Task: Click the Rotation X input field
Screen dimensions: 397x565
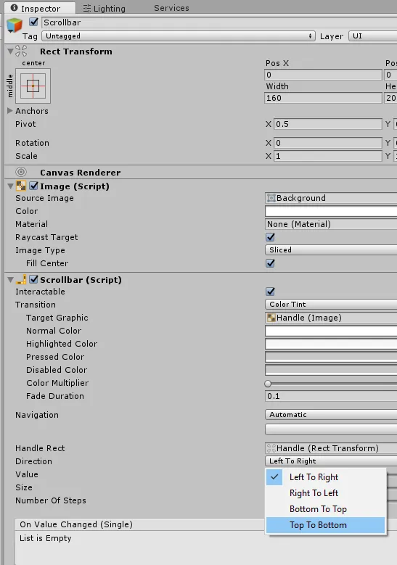Action: point(328,143)
